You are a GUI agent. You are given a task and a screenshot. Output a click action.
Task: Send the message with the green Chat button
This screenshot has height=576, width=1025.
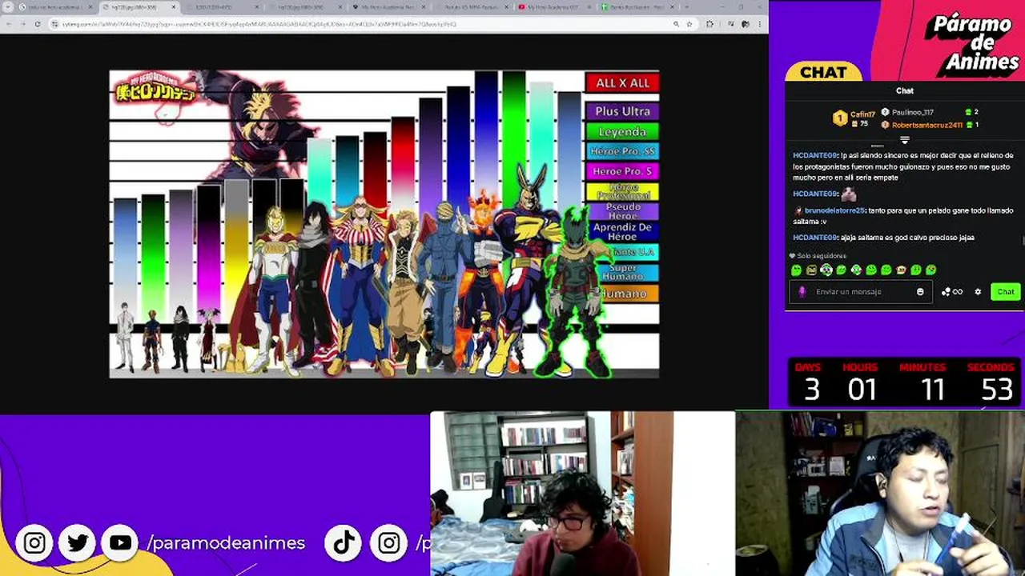[x=1006, y=292]
